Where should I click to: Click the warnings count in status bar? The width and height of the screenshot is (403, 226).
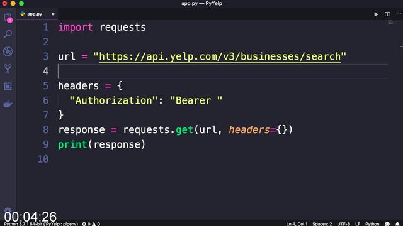96,224
